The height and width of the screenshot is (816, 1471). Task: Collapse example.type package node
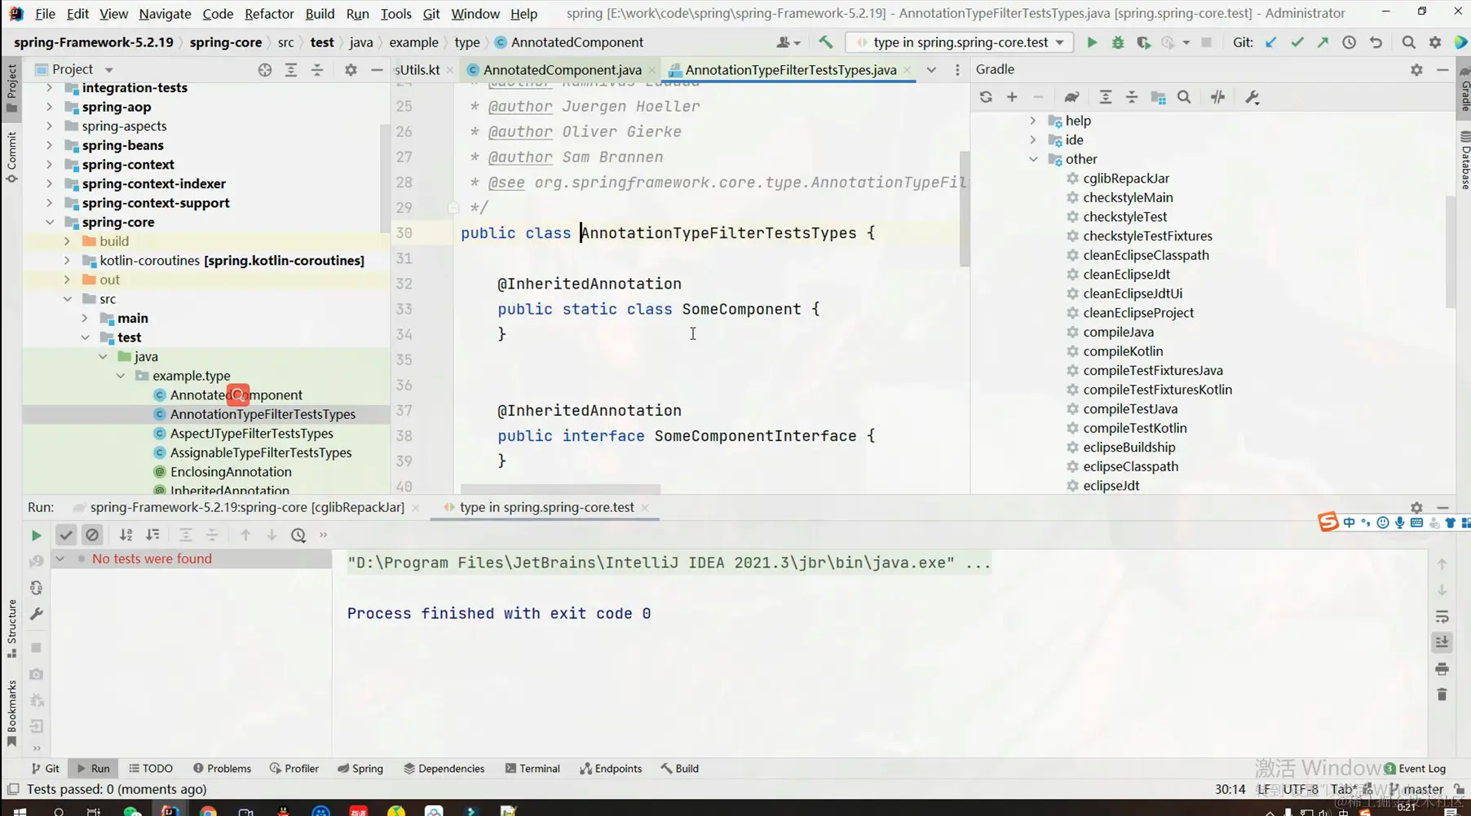click(x=121, y=376)
